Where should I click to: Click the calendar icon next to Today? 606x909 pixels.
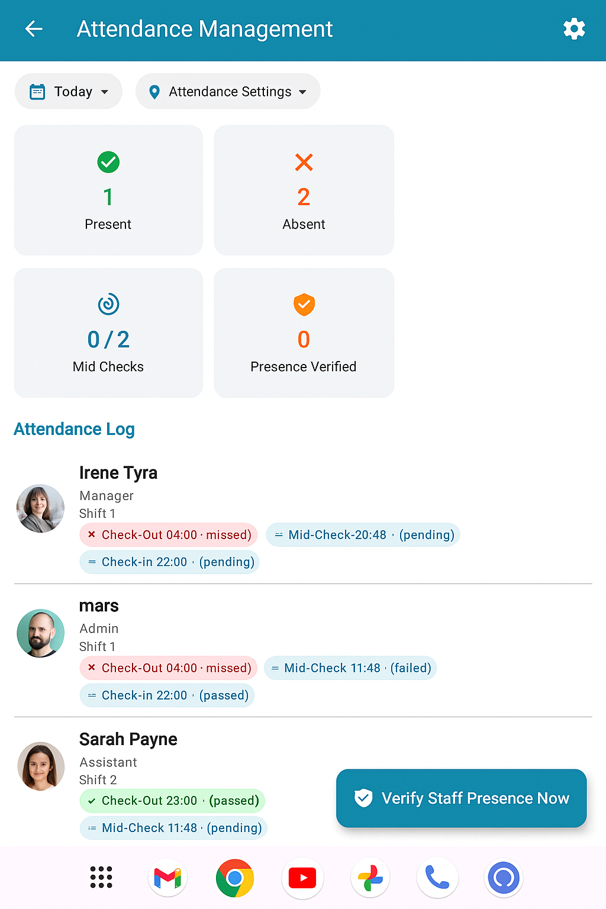tap(38, 91)
